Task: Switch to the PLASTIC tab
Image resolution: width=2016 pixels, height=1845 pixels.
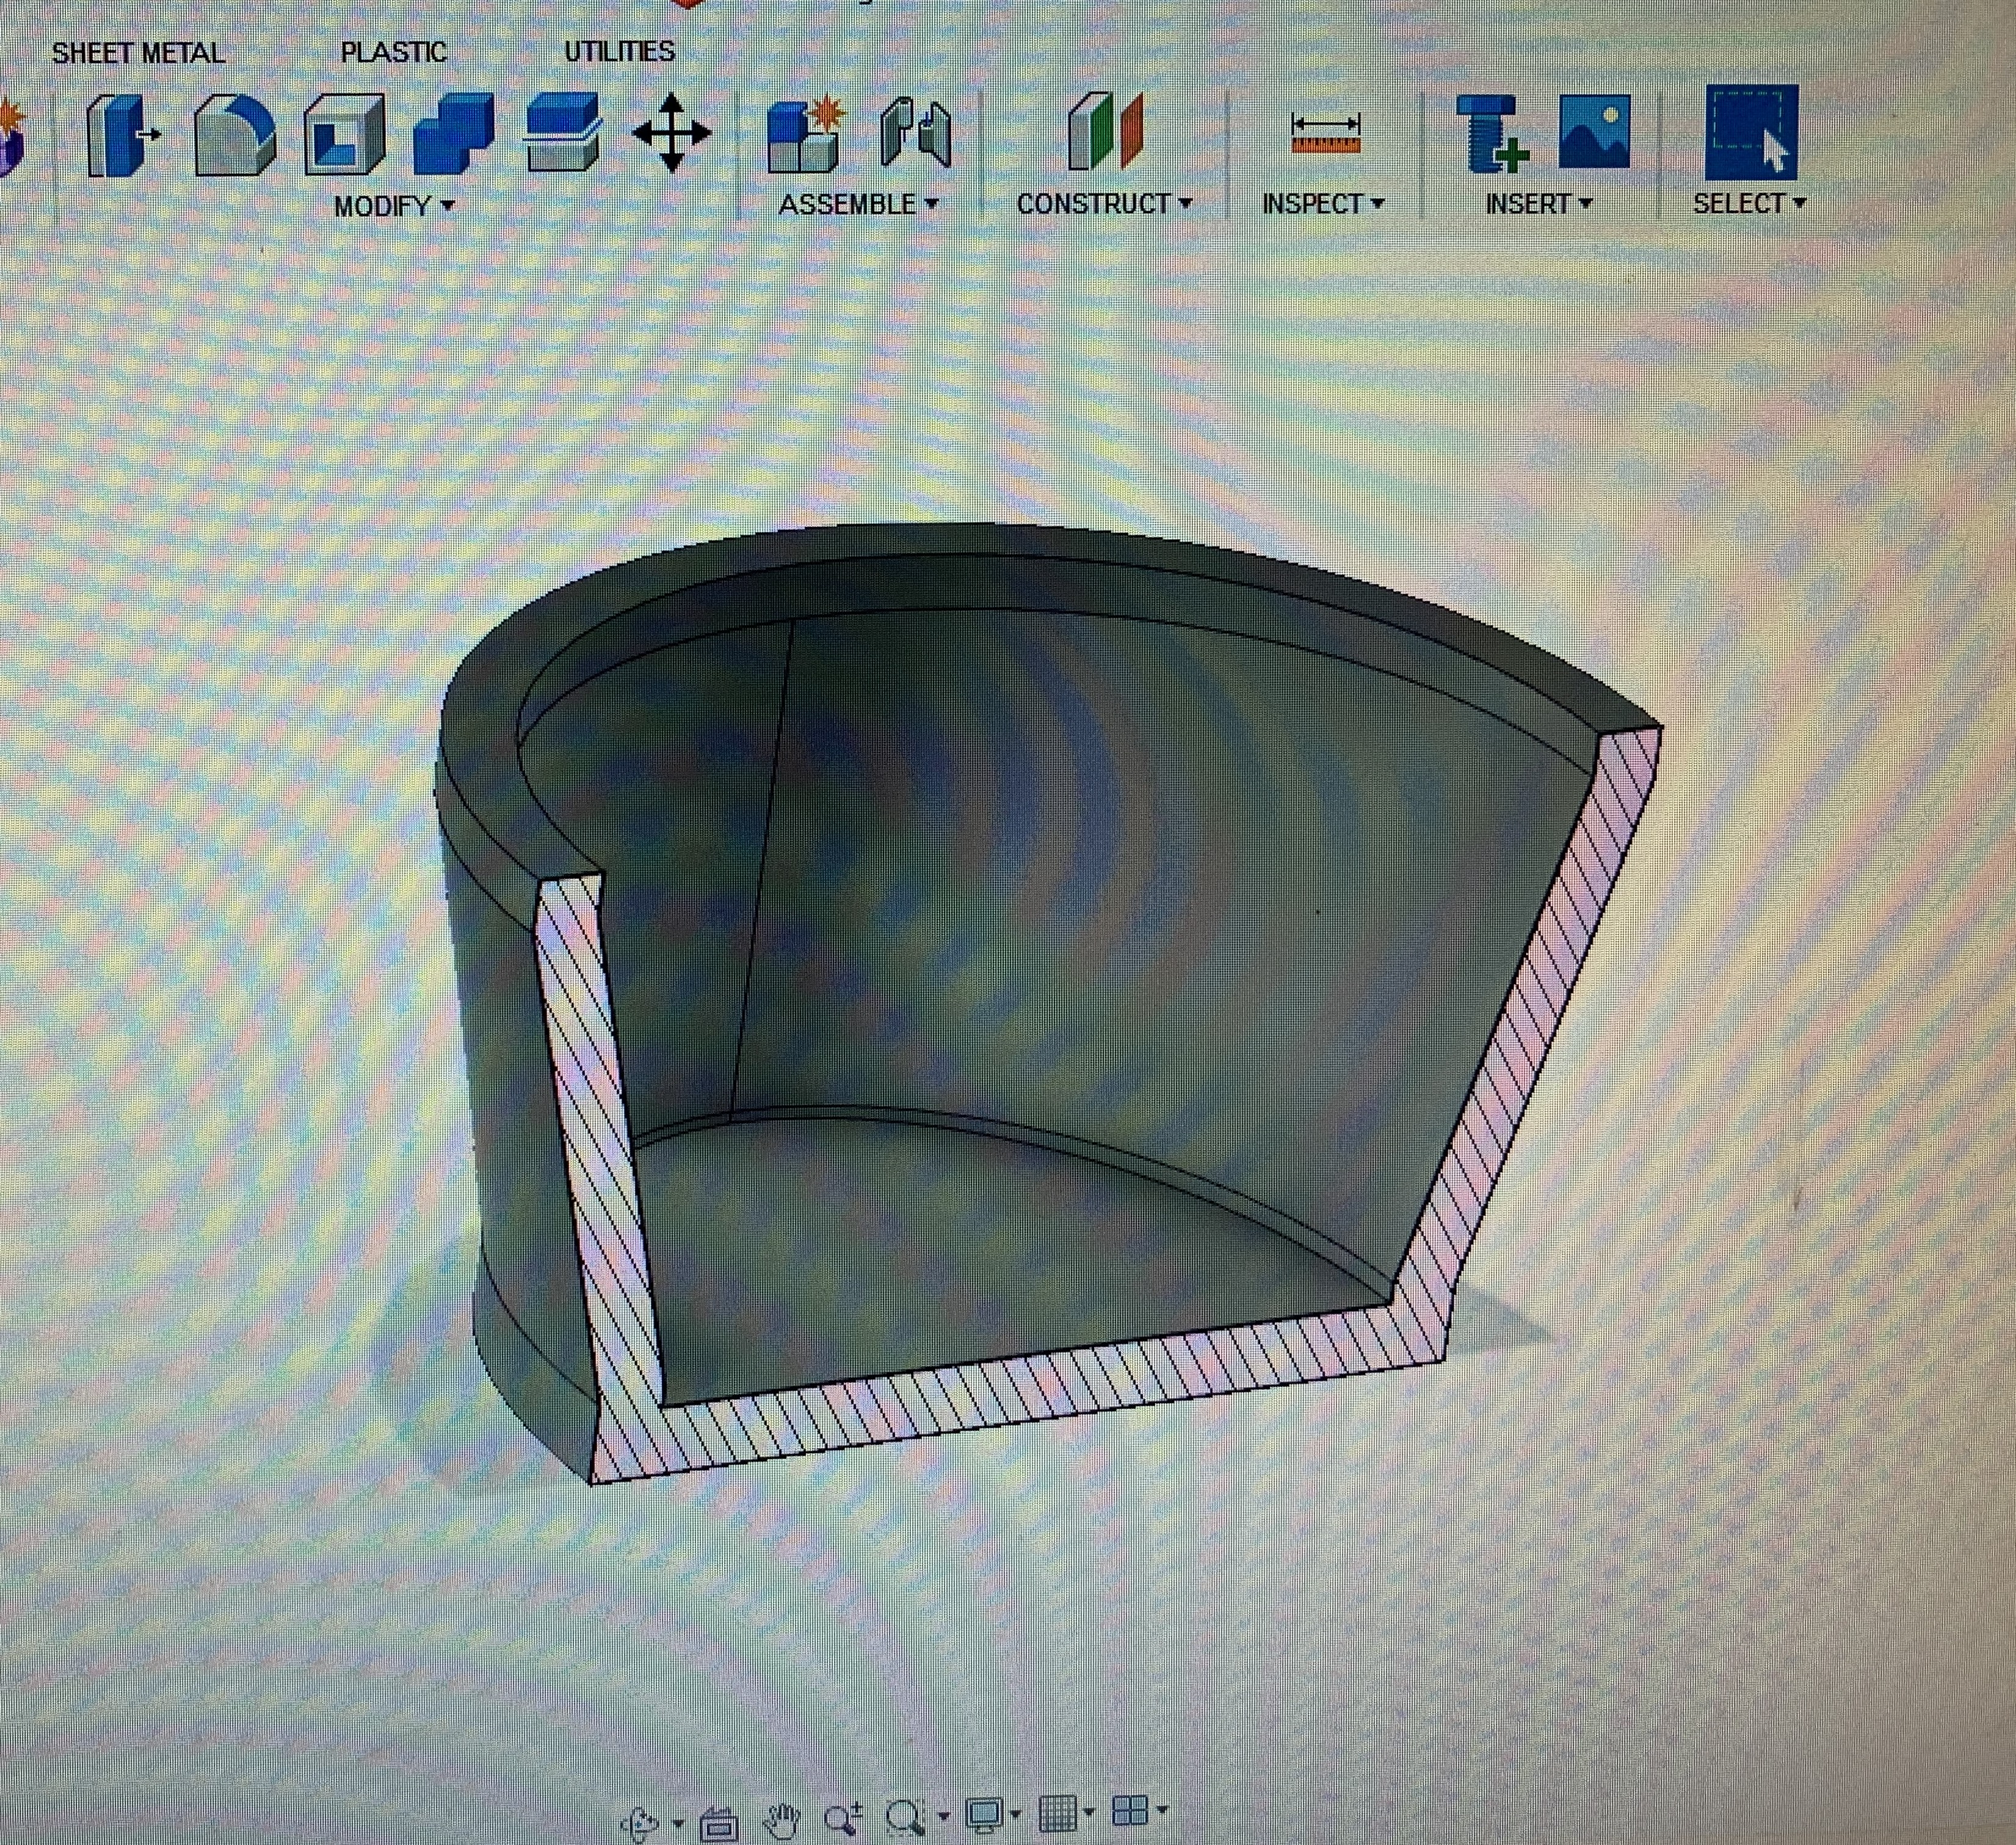Action: [x=393, y=52]
